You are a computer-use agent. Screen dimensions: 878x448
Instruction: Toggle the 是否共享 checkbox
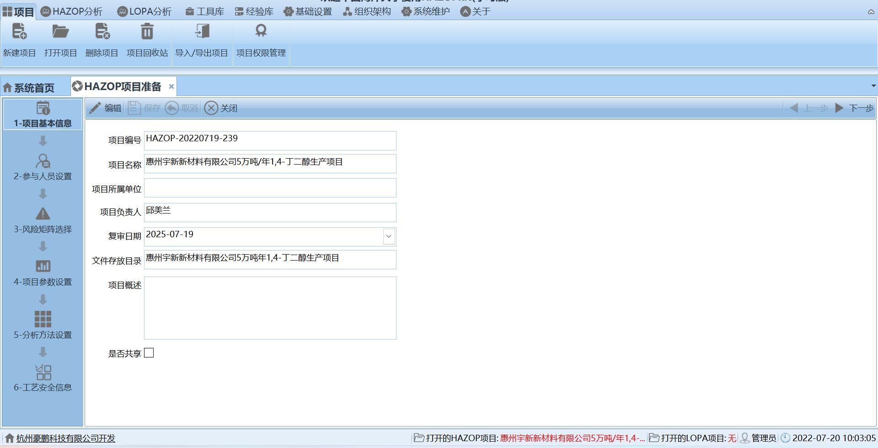(x=149, y=353)
